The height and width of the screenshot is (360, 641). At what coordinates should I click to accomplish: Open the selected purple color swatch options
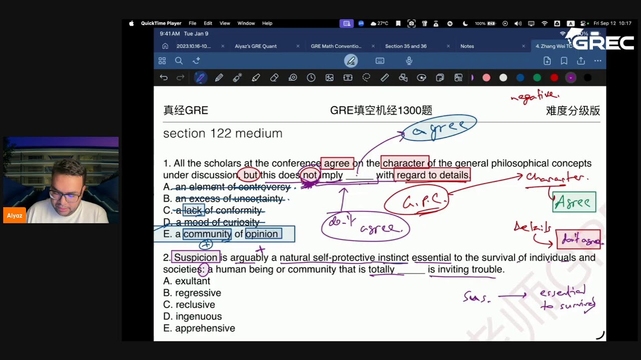pos(571,77)
